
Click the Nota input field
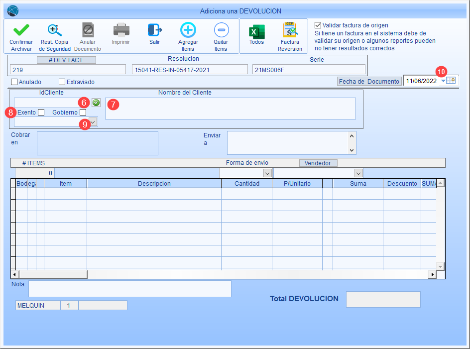(130, 289)
